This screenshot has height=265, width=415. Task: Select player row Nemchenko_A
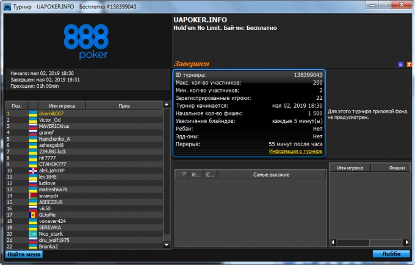[84, 139]
